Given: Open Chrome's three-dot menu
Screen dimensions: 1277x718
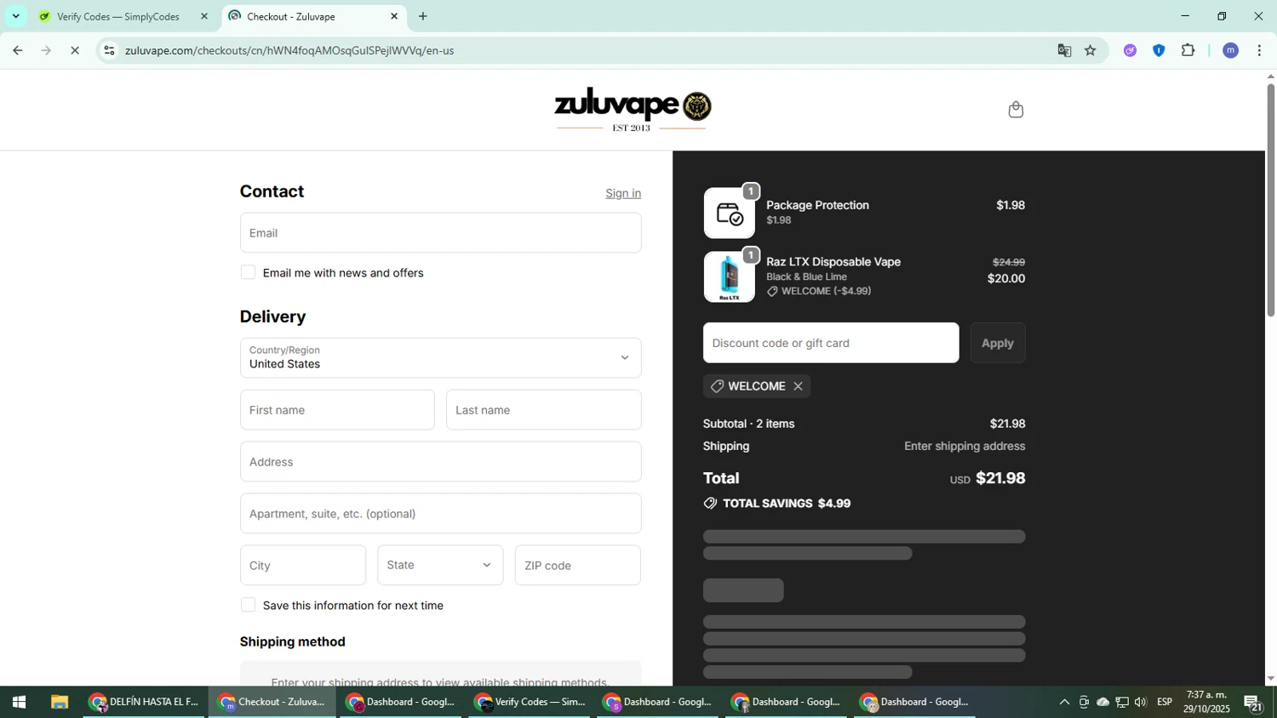Looking at the screenshot, I should pos(1259,50).
